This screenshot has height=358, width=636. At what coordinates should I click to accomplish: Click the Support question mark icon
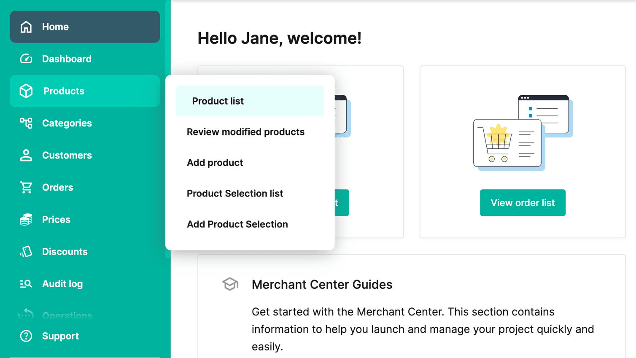pyautogui.click(x=26, y=336)
